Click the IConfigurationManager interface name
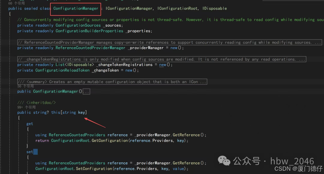Viewport: 324px width, 174px height. coord(129,8)
